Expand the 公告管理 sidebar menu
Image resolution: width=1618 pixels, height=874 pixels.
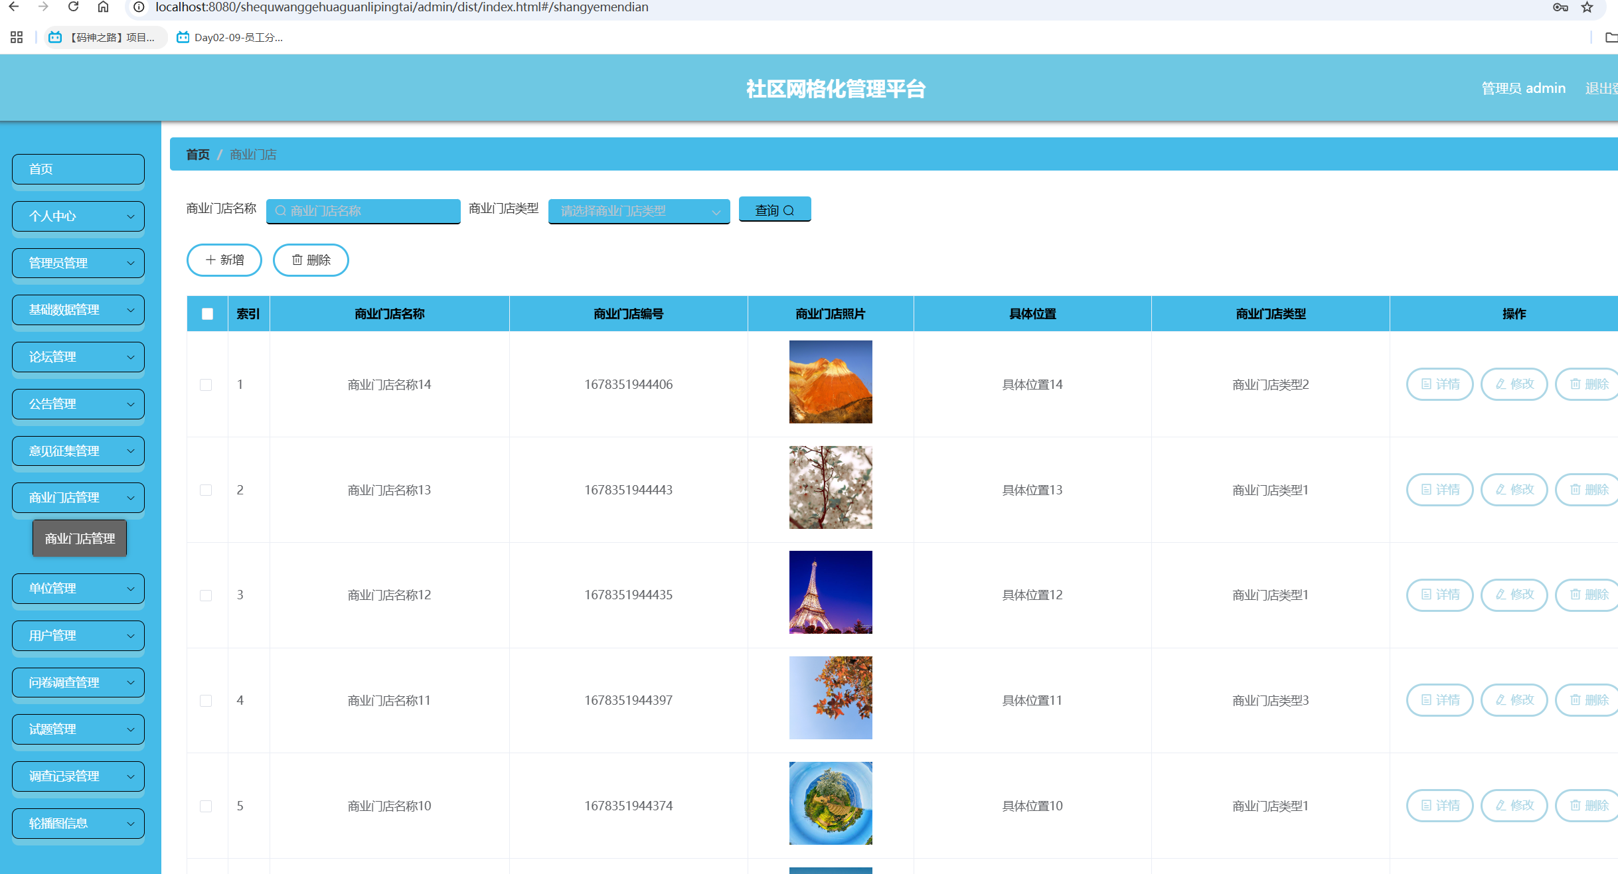click(x=78, y=404)
